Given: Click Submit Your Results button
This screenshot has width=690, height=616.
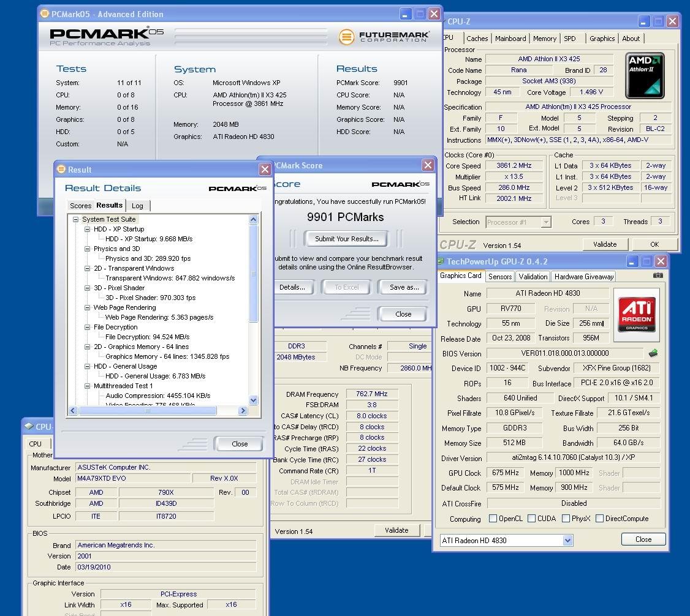Looking at the screenshot, I should pyautogui.click(x=346, y=239).
